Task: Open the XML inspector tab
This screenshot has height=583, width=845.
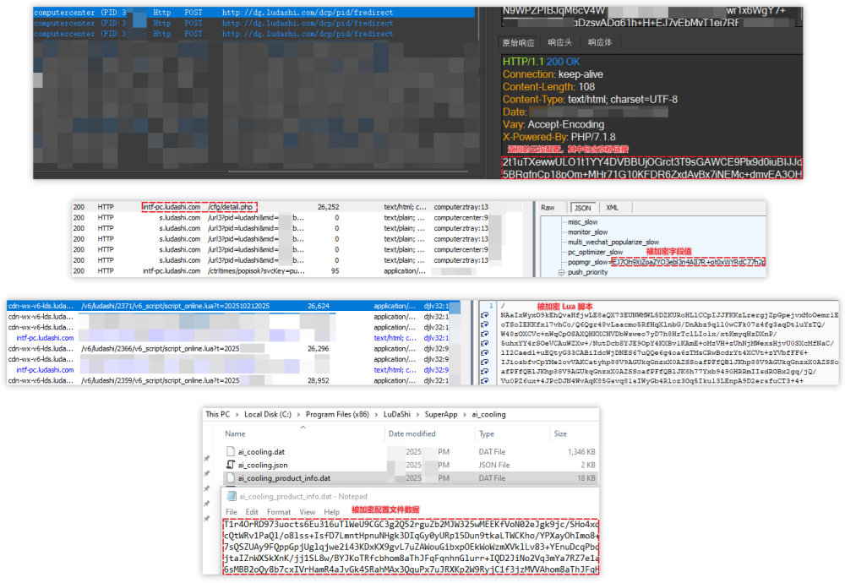Action: pos(612,208)
